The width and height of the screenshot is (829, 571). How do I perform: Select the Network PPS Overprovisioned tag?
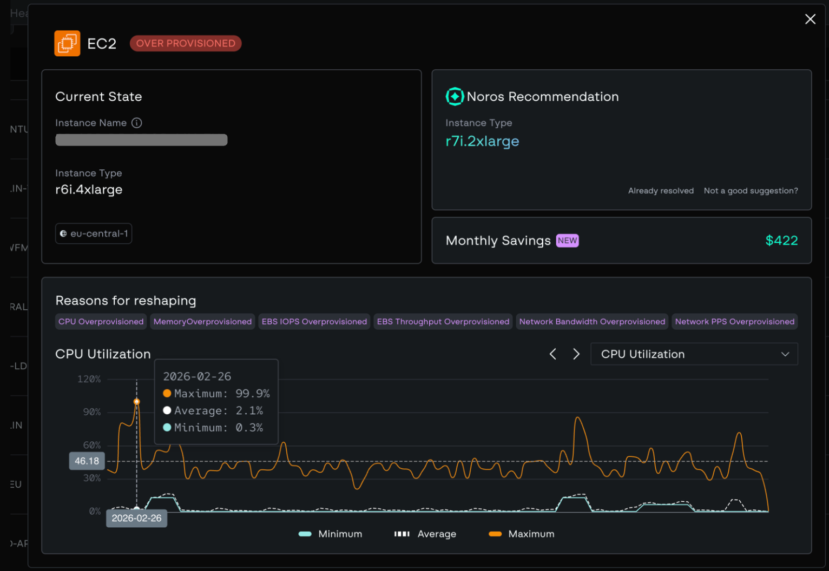[x=735, y=322]
